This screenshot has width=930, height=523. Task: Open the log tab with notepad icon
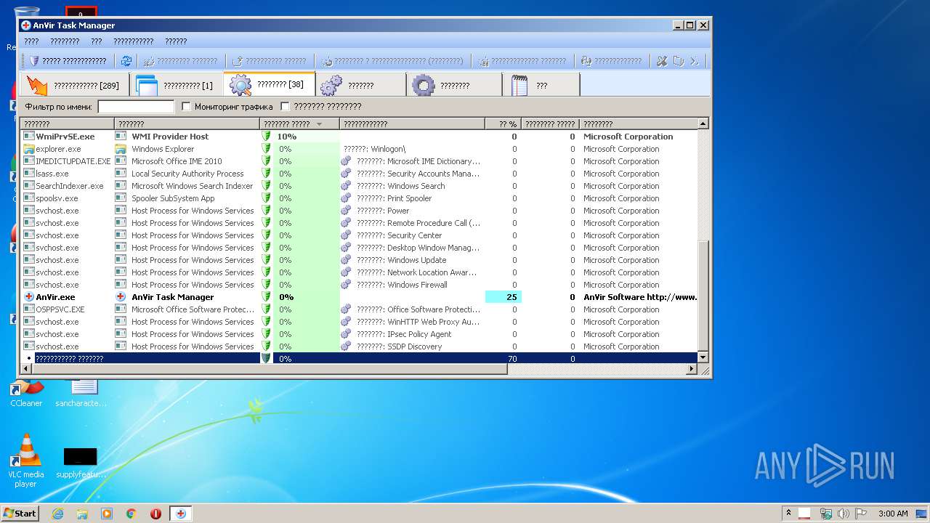point(541,85)
